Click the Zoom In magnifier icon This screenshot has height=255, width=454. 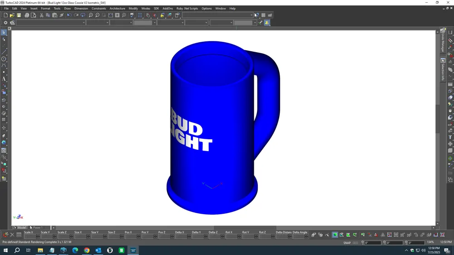[x=91, y=15]
